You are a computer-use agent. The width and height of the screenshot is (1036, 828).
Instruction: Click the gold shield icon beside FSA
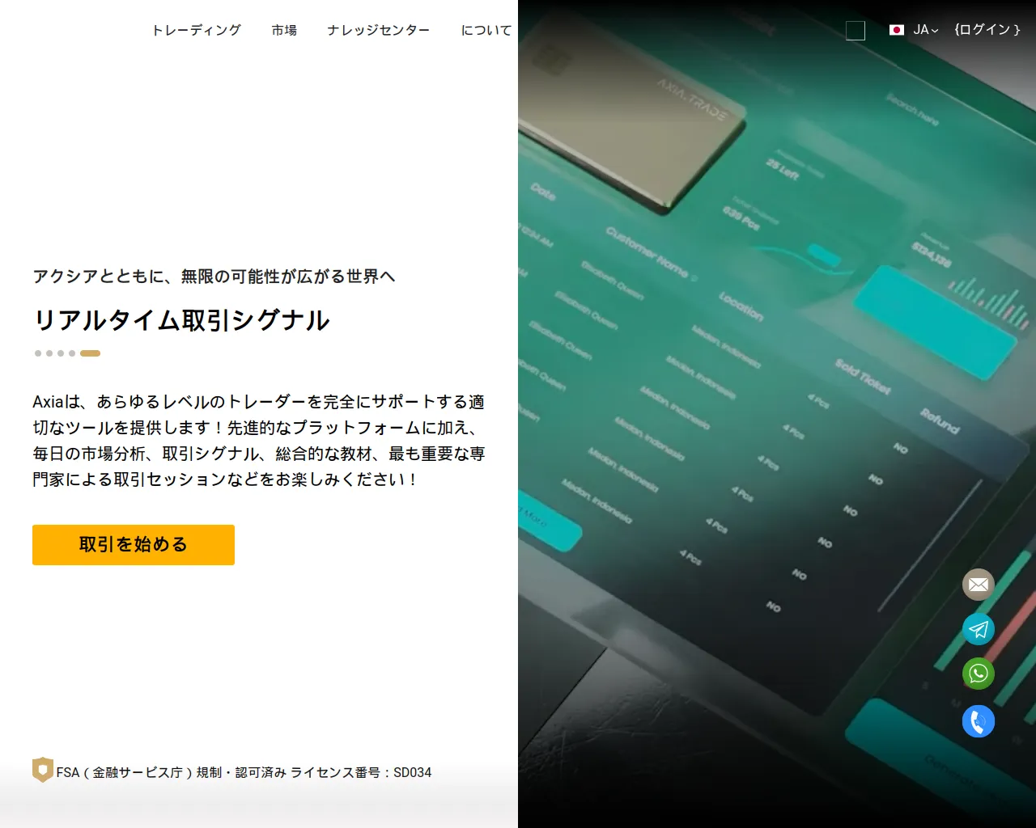pos(43,770)
